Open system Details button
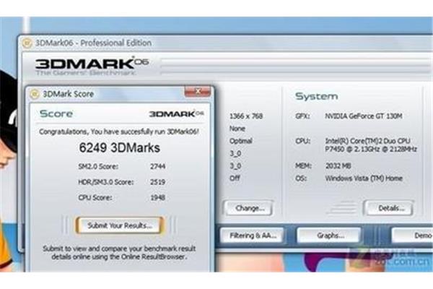 [390, 208]
